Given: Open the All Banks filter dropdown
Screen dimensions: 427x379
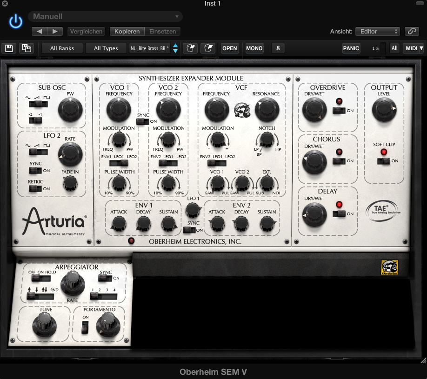Looking at the screenshot, I should [62, 48].
